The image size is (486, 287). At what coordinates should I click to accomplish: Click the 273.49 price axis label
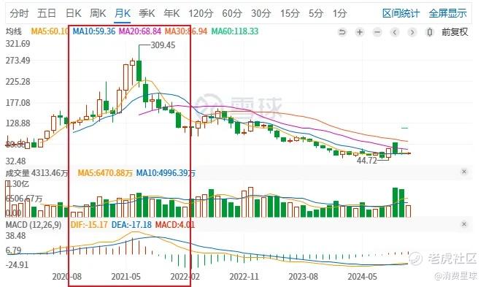tap(18, 60)
